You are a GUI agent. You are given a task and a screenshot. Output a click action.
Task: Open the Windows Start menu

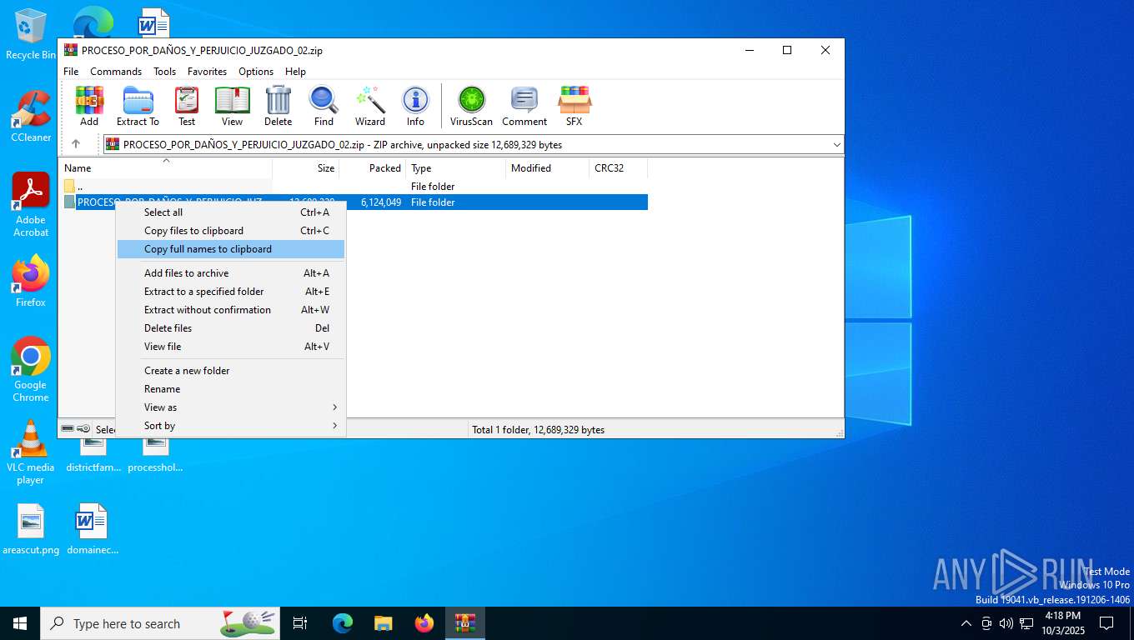point(20,623)
